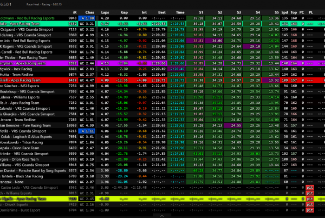
Task: Sort by the Best column header
Action: [x=161, y=12]
